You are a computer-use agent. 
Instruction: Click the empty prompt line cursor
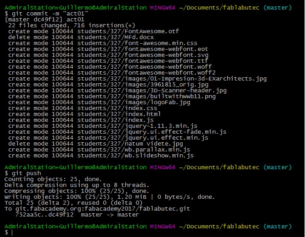12,232
